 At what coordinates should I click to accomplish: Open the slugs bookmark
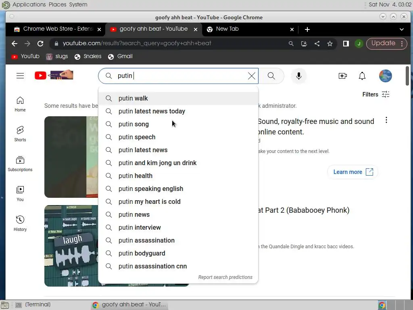tap(57, 57)
